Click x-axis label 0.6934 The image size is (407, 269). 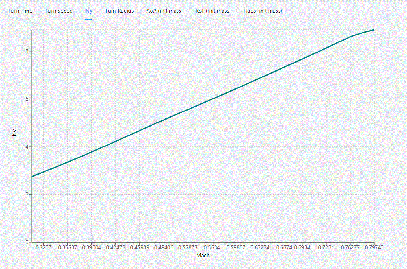point(302,247)
